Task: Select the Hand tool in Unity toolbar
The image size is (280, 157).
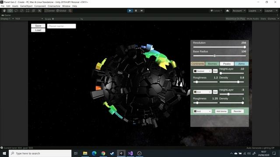Action: [x=4, y=10]
